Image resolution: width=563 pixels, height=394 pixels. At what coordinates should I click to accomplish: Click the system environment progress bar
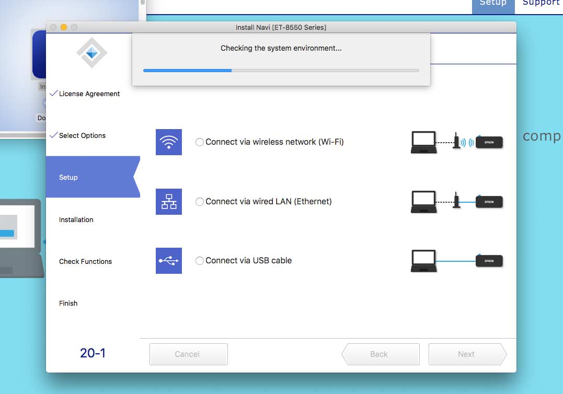[281, 71]
